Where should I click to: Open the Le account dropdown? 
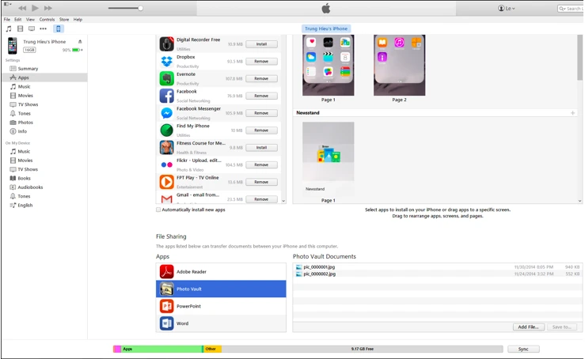506,8
